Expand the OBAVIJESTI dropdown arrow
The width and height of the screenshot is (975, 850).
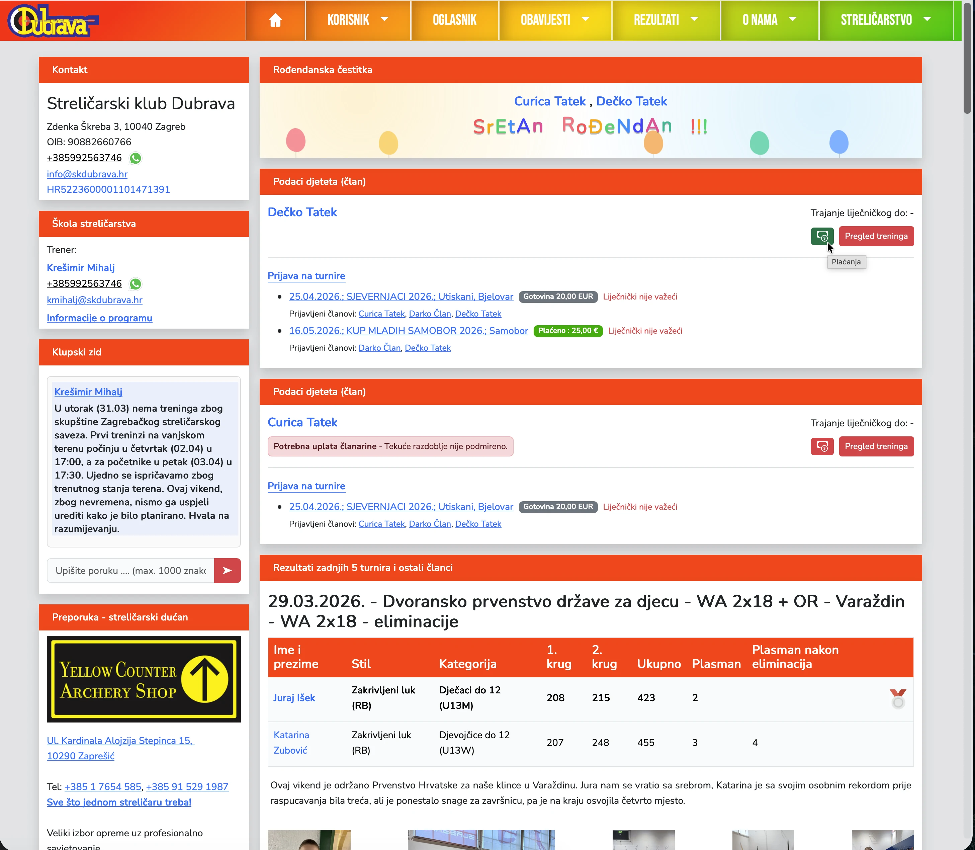click(585, 19)
